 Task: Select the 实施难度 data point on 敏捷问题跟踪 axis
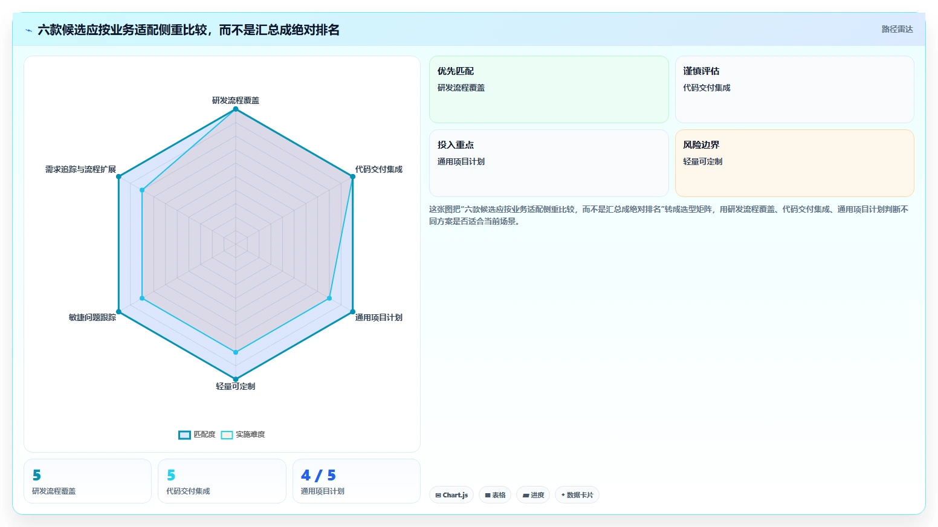coord(142,299)
